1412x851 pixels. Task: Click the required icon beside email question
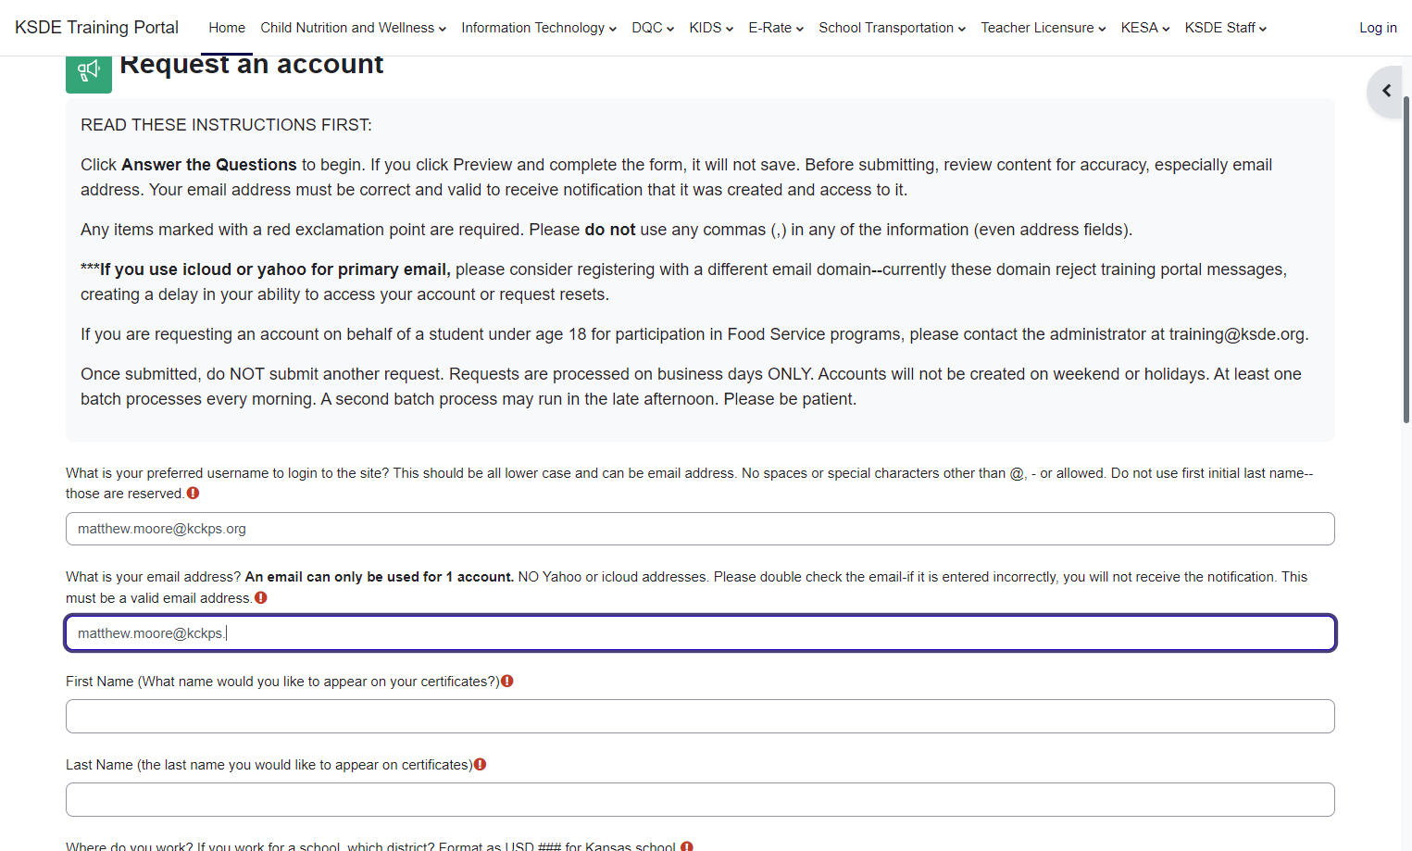click(x=261, y=598)
